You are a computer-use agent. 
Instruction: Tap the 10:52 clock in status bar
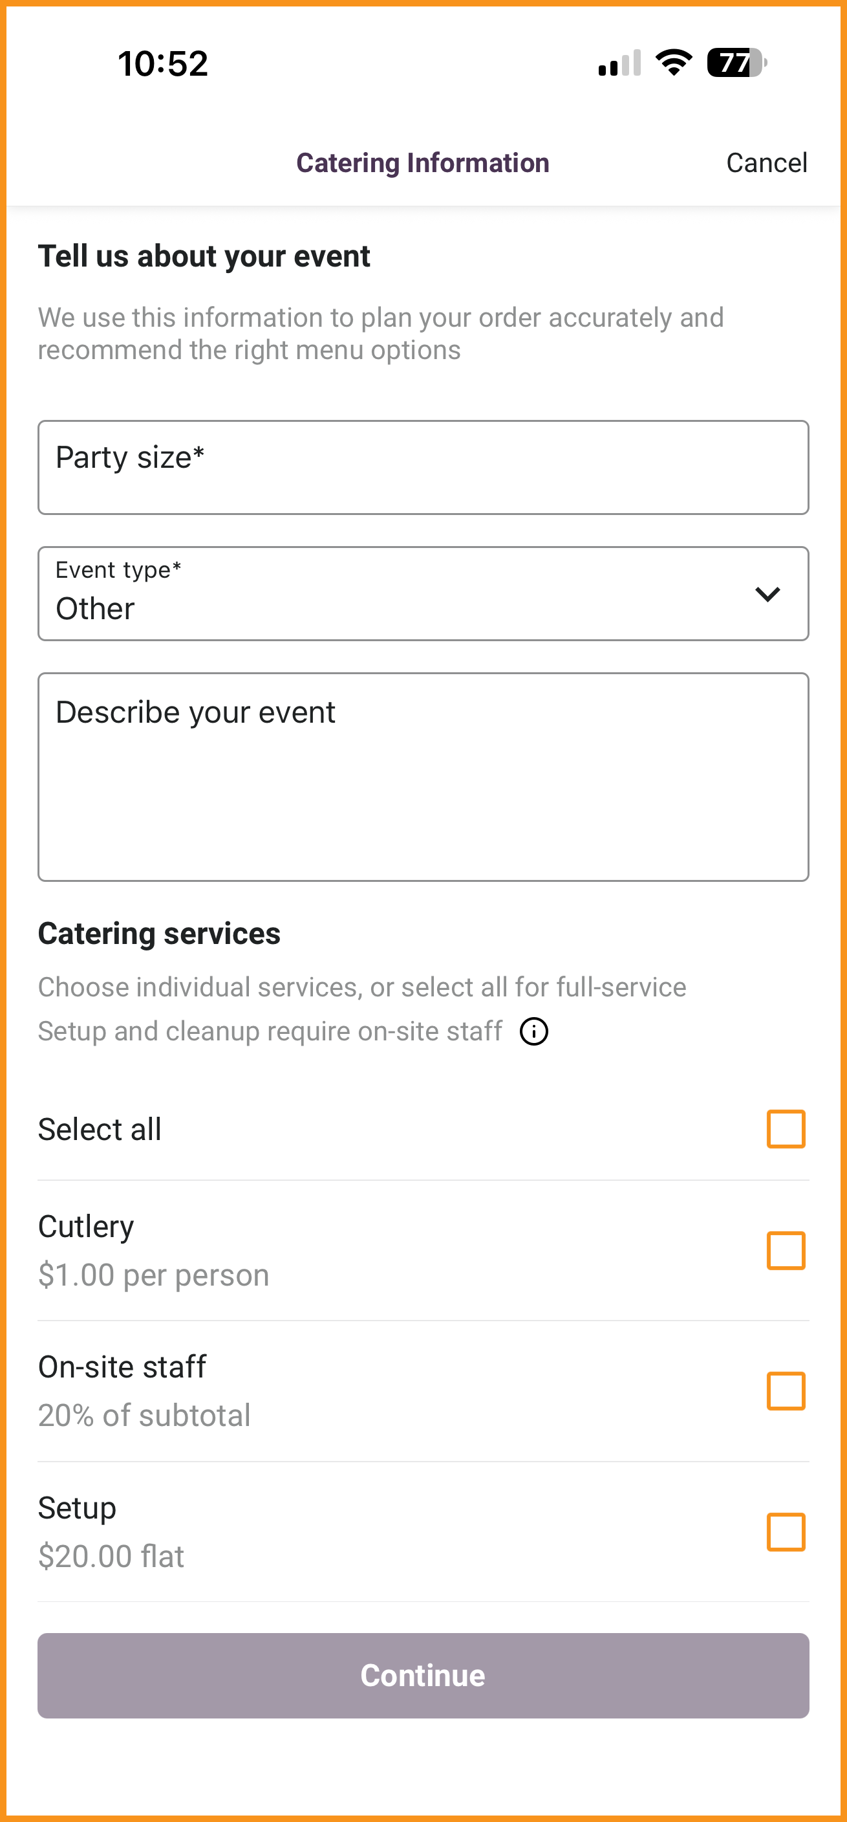(x=163, y=63)
